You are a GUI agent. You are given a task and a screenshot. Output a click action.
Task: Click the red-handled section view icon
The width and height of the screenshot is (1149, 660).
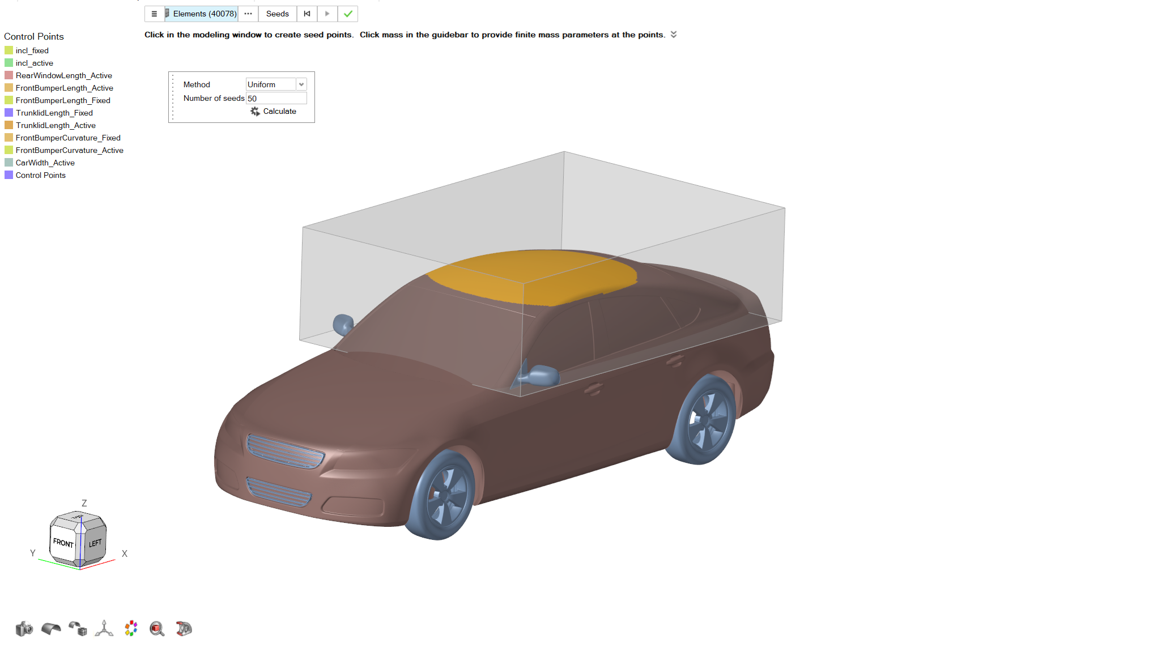pos(184,629)
